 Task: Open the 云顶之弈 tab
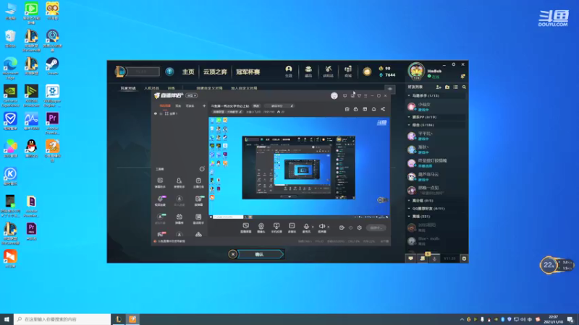pos(215,71)
